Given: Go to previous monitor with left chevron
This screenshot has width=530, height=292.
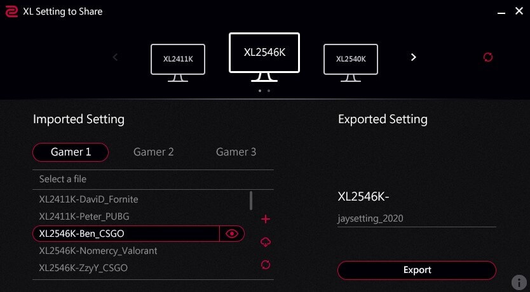Looking at the screenshot, I should [115, 57].
